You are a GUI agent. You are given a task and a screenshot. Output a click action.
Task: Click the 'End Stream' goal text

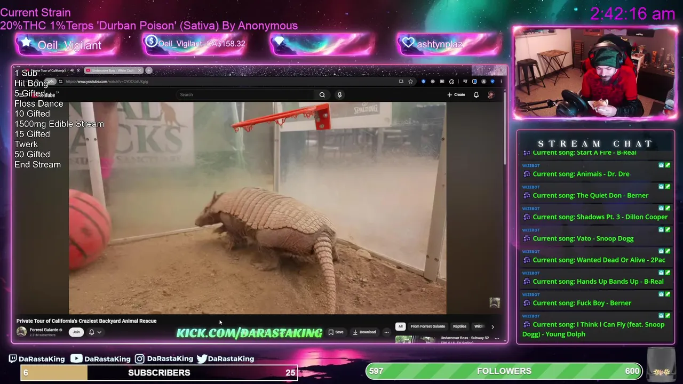pyautogui.click(x=37, y=164)
